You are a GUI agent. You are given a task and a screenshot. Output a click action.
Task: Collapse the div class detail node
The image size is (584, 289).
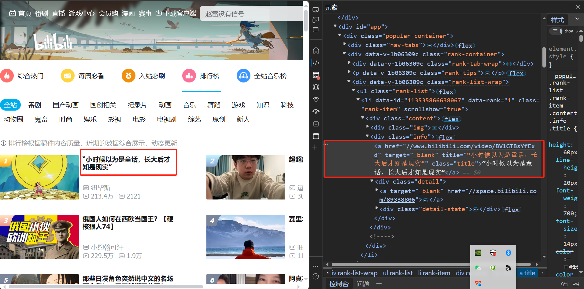(x=372, y=181)
